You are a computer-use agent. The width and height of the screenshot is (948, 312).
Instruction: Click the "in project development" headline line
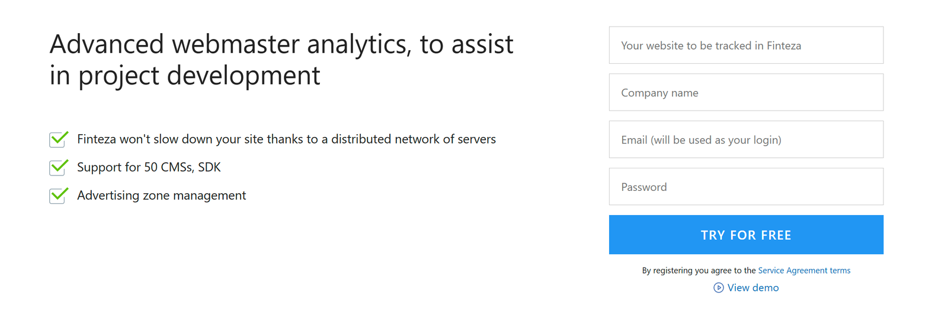pyautogui.click(x=185, y=76)
